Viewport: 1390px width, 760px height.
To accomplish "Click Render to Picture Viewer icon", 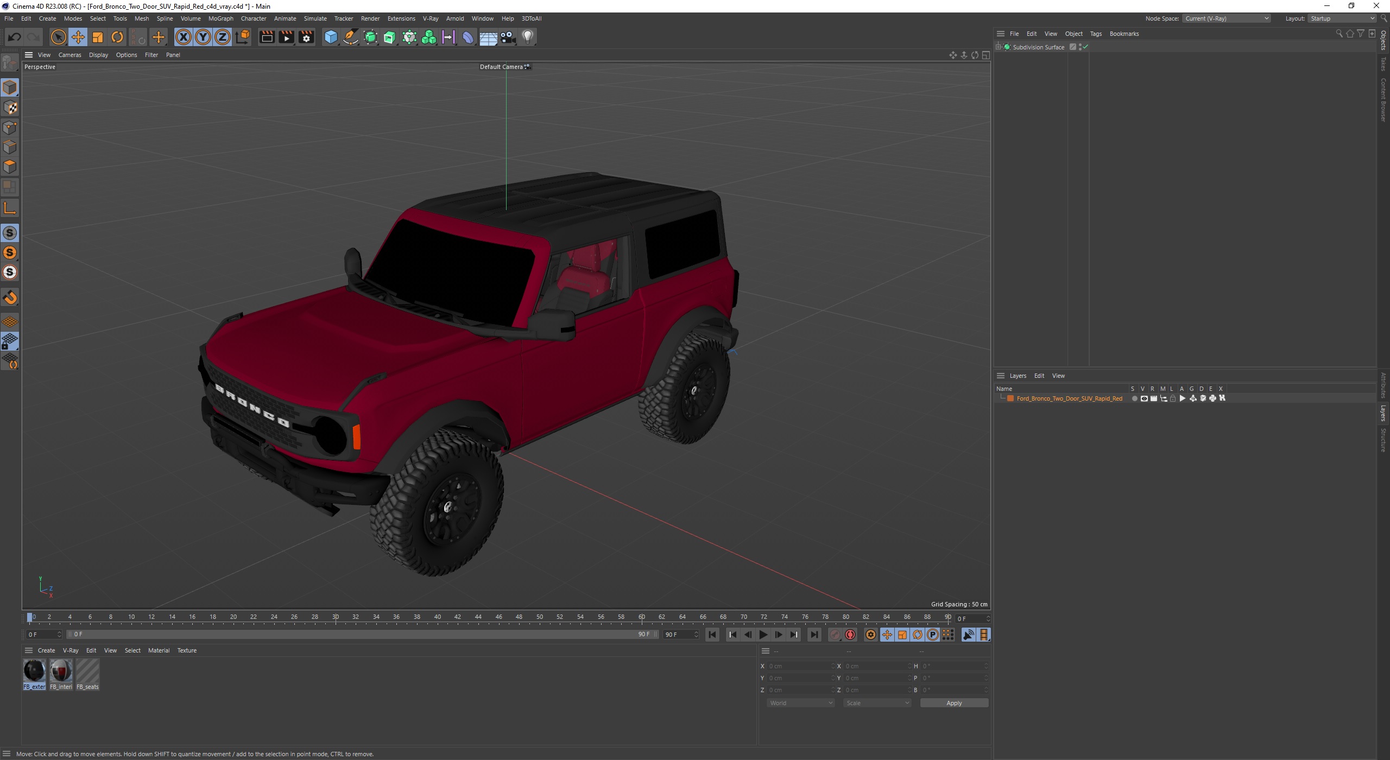I will pyautogui.click(x=286, y=37).
